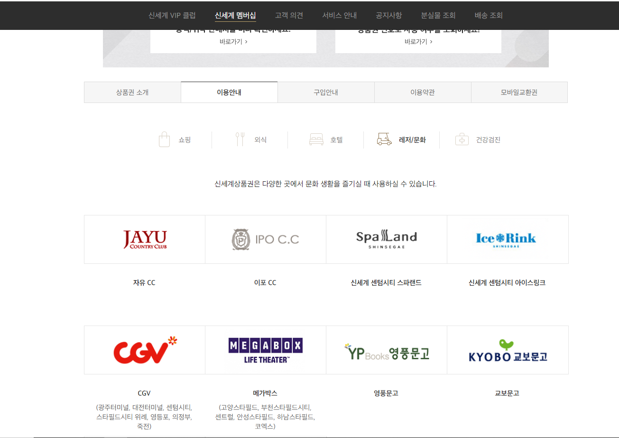Image resolution: width=619 pixels, height=438 pixels.
Task: Select the shopping bag icon
Action: coord(164,140)
